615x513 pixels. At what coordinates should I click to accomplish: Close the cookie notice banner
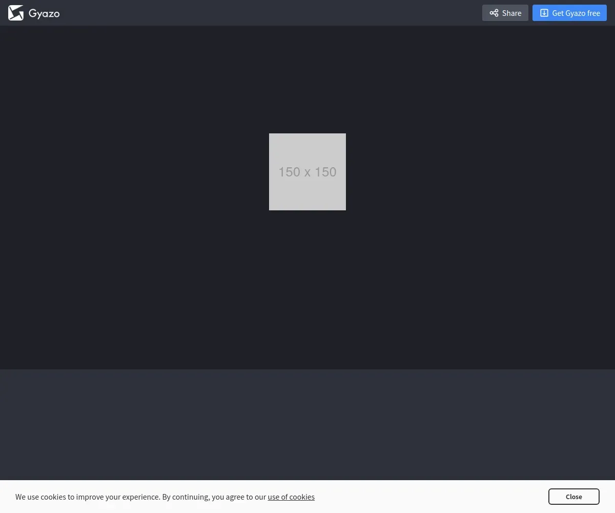point(573,497)
